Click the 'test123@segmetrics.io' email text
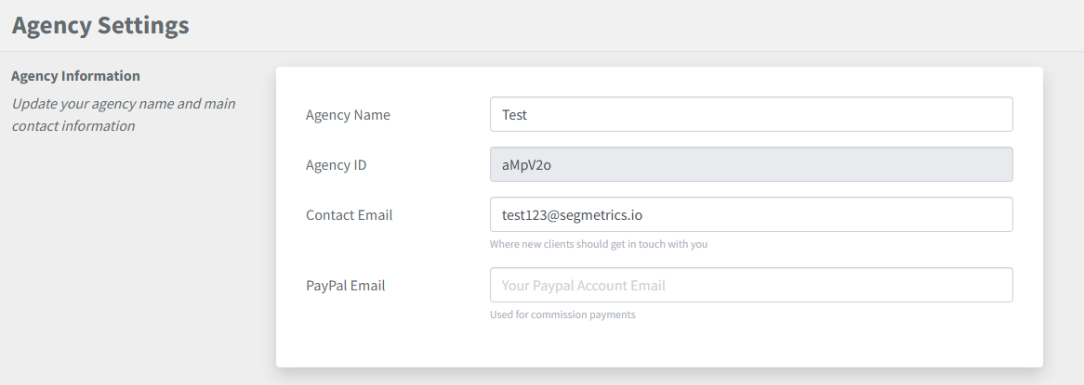 tap(572, 215)
